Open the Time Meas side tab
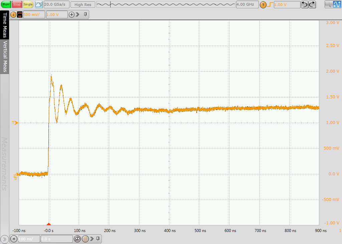The image size is (342, 244). pos(5,25)
